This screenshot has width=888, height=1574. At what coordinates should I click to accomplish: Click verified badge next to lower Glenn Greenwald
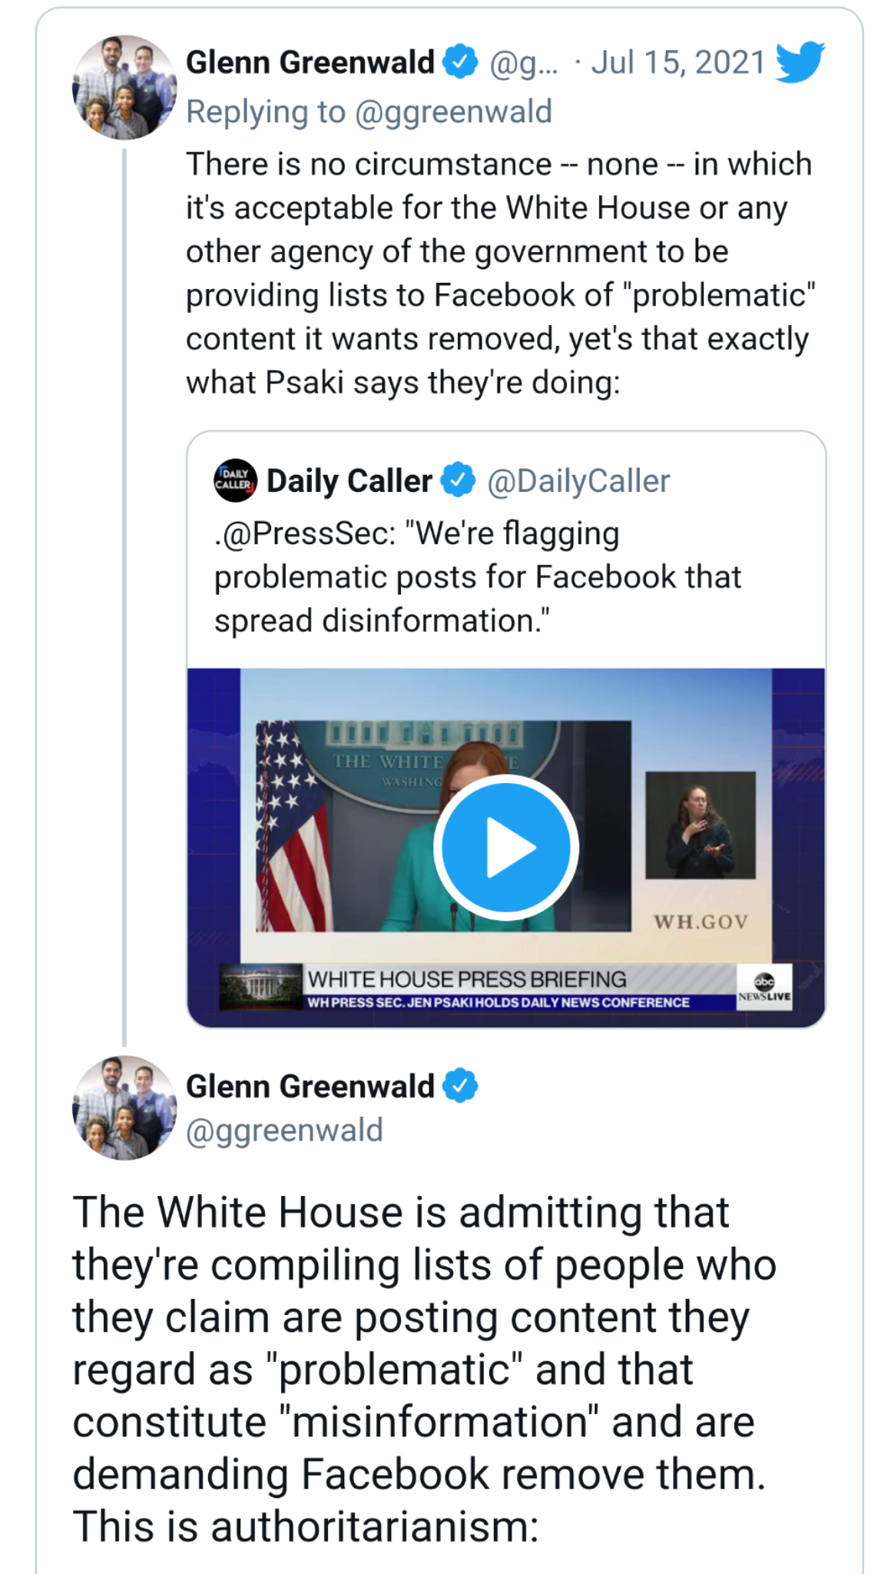click(x=460, y=1086)
